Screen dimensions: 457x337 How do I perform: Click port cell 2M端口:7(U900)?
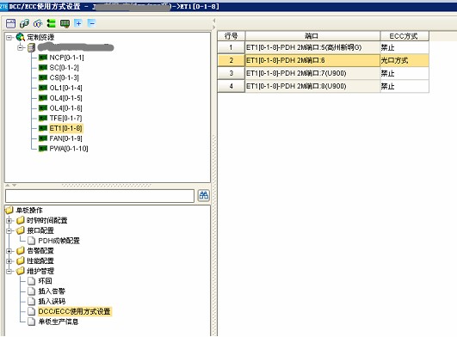click(312, 73)
